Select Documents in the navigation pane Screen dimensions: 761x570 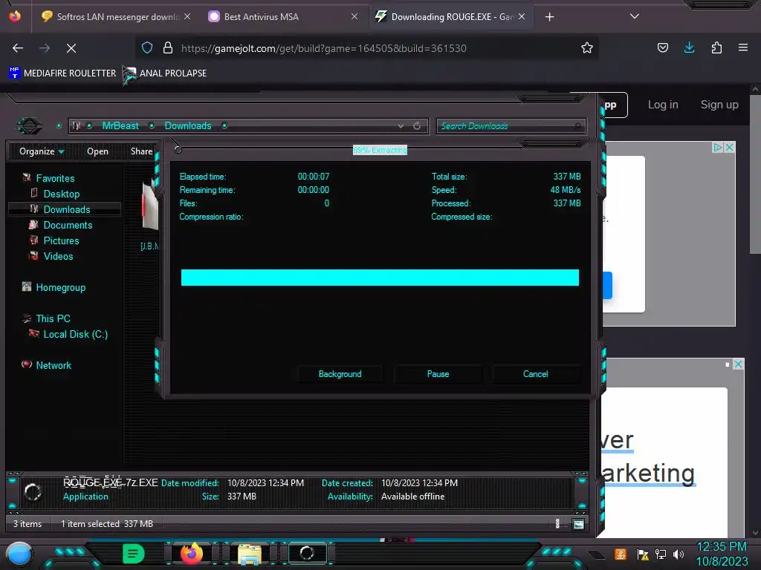coord(68,225)
